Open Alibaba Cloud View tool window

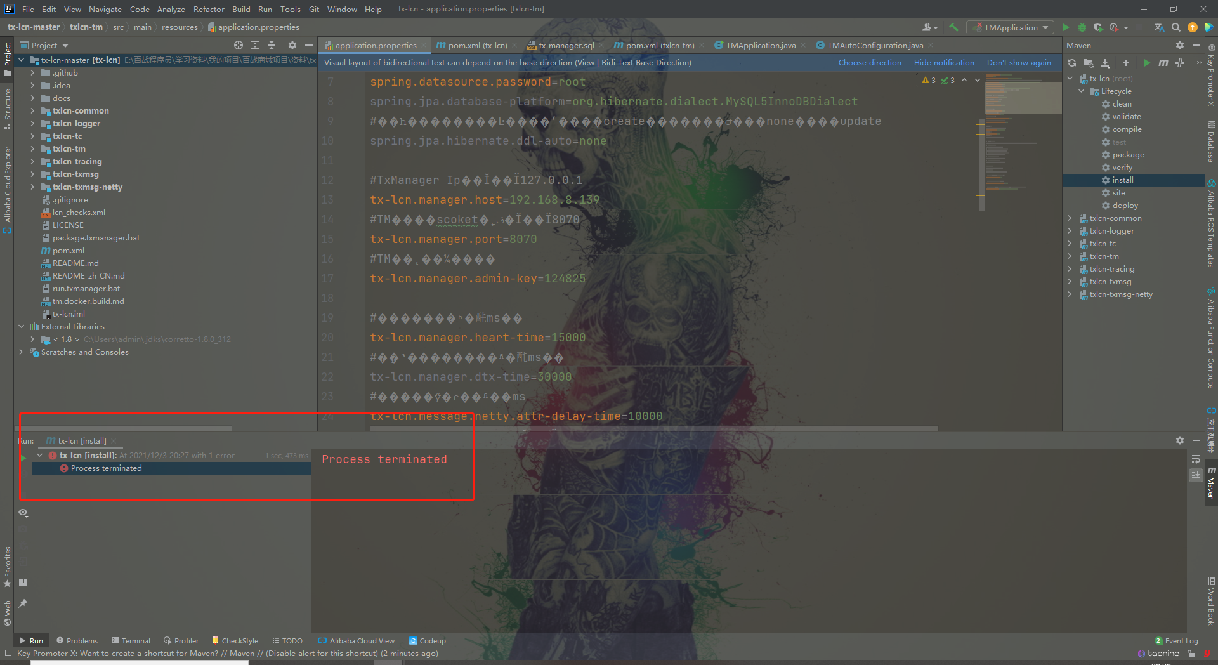[356, 640]
